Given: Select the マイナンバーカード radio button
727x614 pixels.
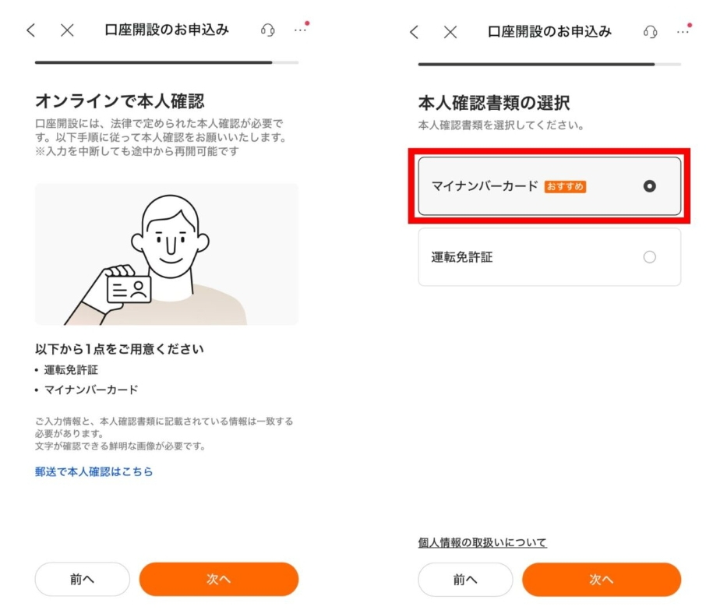Looking at the screenshot, I should point(650,186).
